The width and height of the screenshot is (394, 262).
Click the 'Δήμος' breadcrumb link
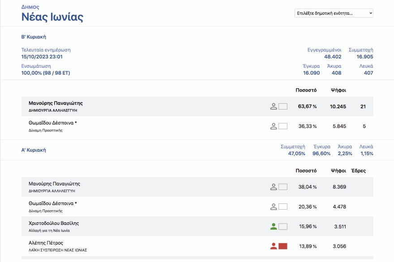pos(30,7)
